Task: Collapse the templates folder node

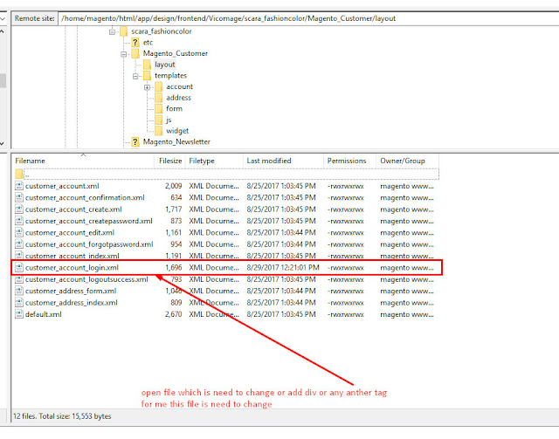Action: coord(135,76)
